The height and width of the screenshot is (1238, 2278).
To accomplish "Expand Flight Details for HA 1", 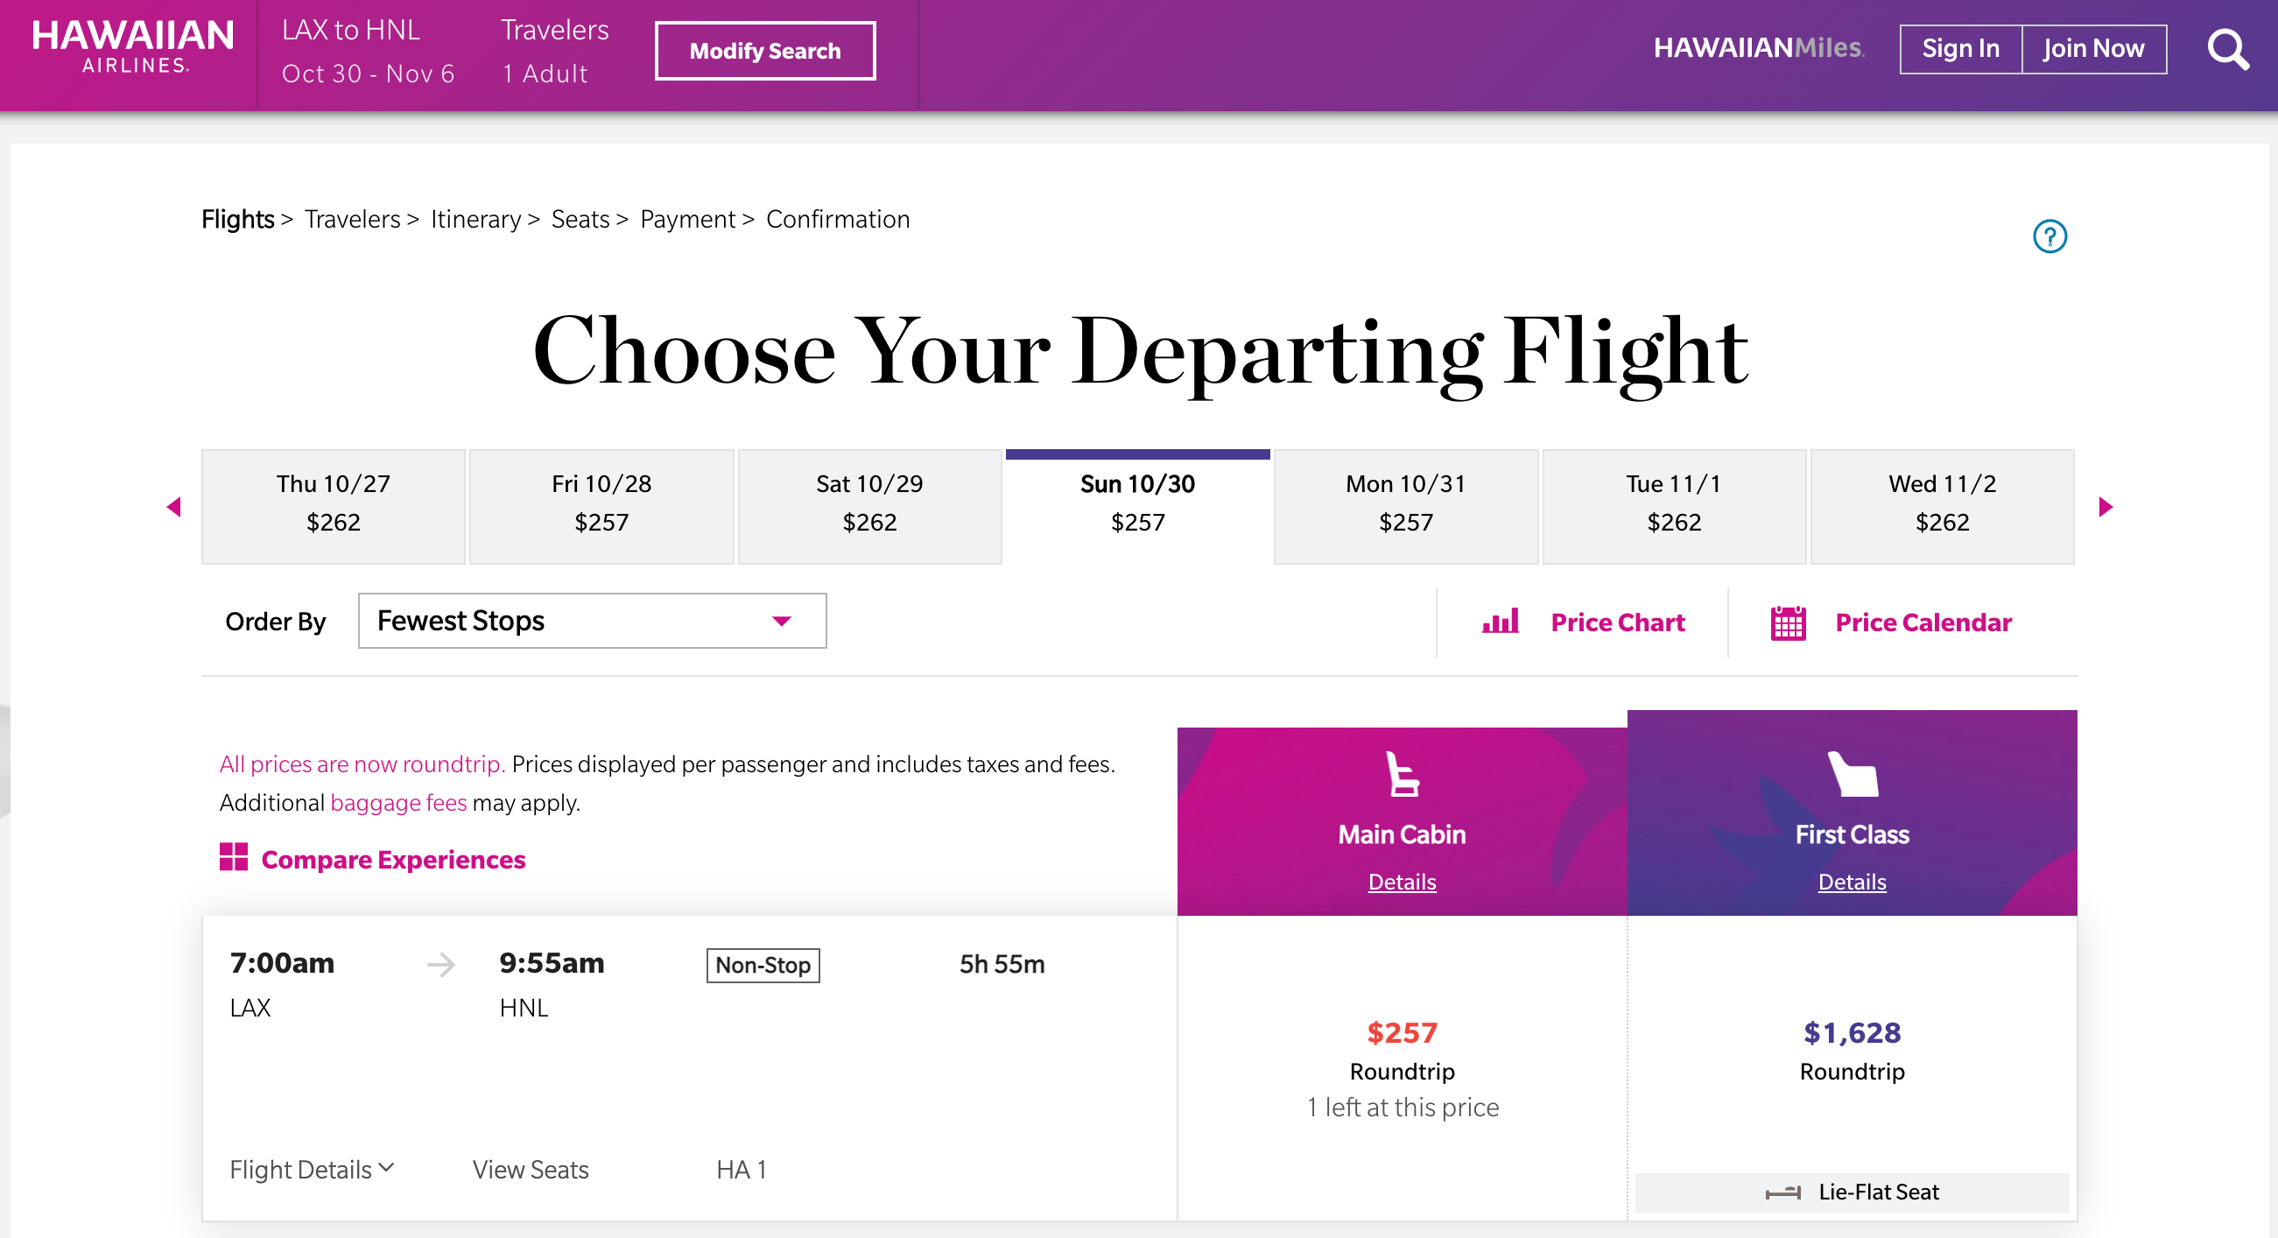I will pyautogui.click(x=312, y=1169).
